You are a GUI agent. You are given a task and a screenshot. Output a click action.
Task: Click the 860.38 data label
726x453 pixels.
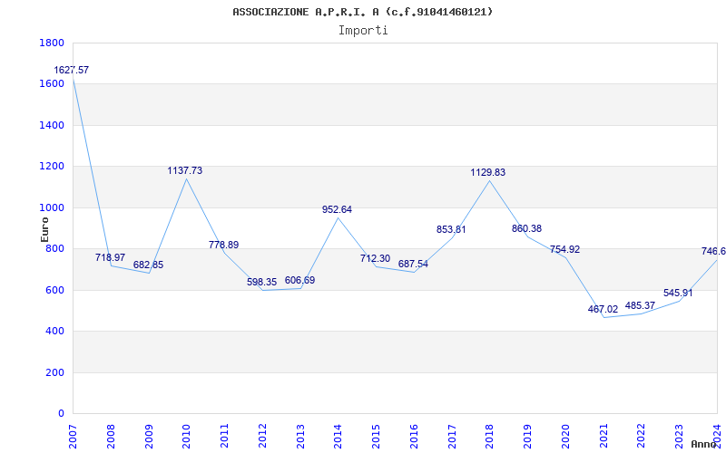click(526, 228)
